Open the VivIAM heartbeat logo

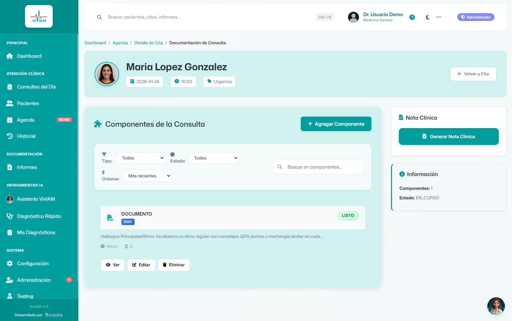(x=39, y=16)
